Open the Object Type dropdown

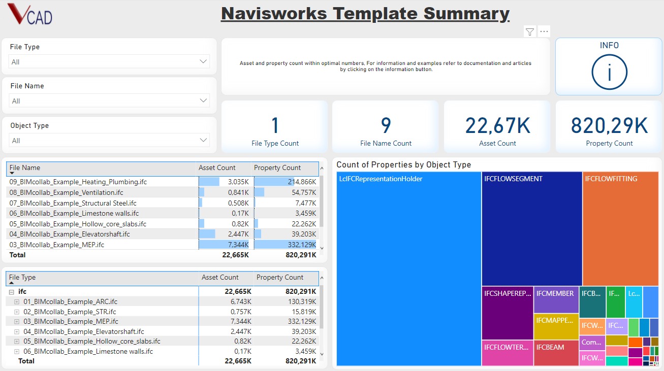pyautogui.click(x=109, y=140)
